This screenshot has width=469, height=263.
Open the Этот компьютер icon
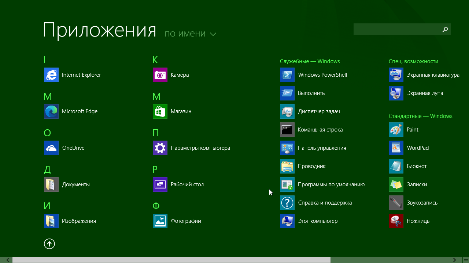[x=287, y=221]
